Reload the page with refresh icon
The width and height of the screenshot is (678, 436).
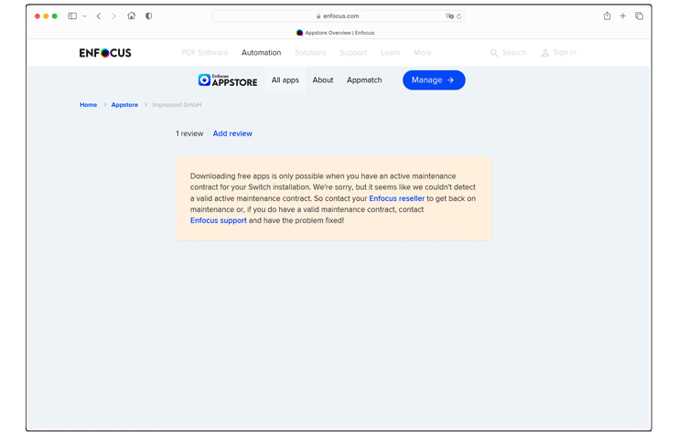pos(459,16)
